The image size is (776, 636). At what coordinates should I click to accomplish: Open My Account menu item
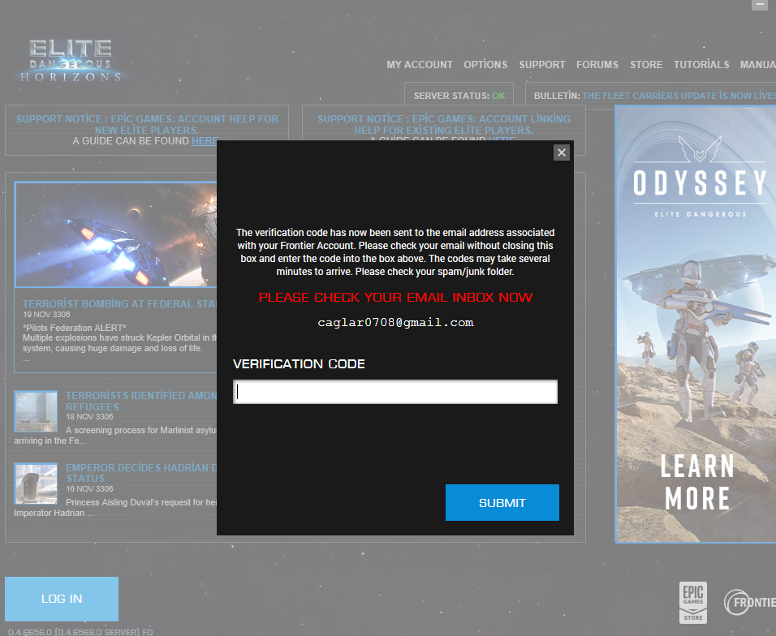pos(419,65)
